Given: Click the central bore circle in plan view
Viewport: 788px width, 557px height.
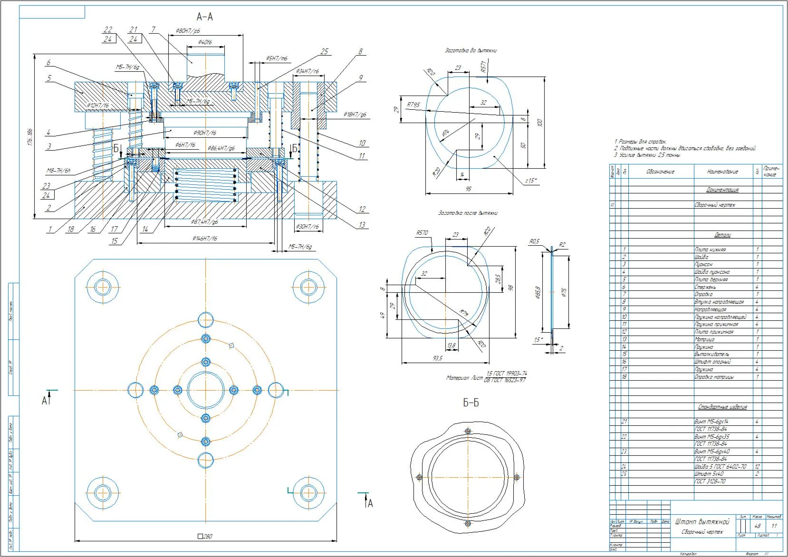Looking at the screenshot, I should [206, 390].
